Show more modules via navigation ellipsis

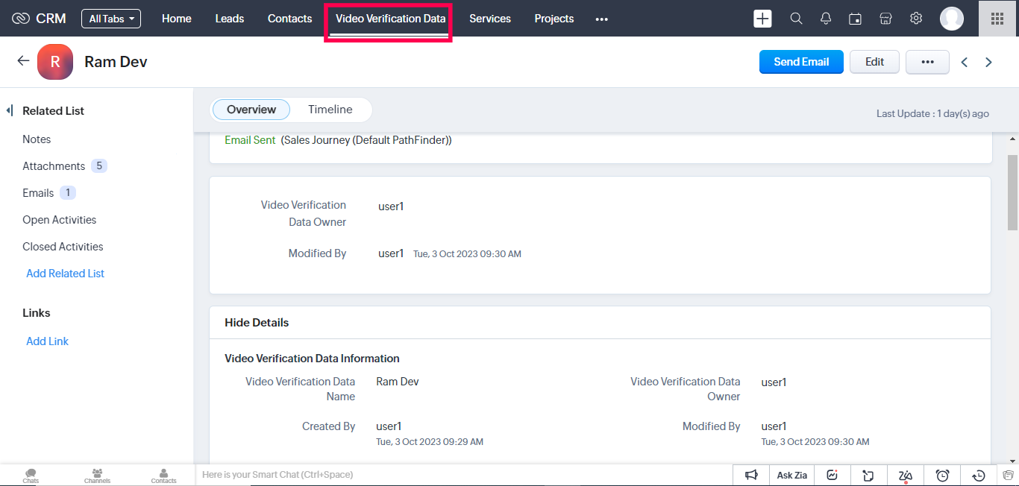pos(601,19)
